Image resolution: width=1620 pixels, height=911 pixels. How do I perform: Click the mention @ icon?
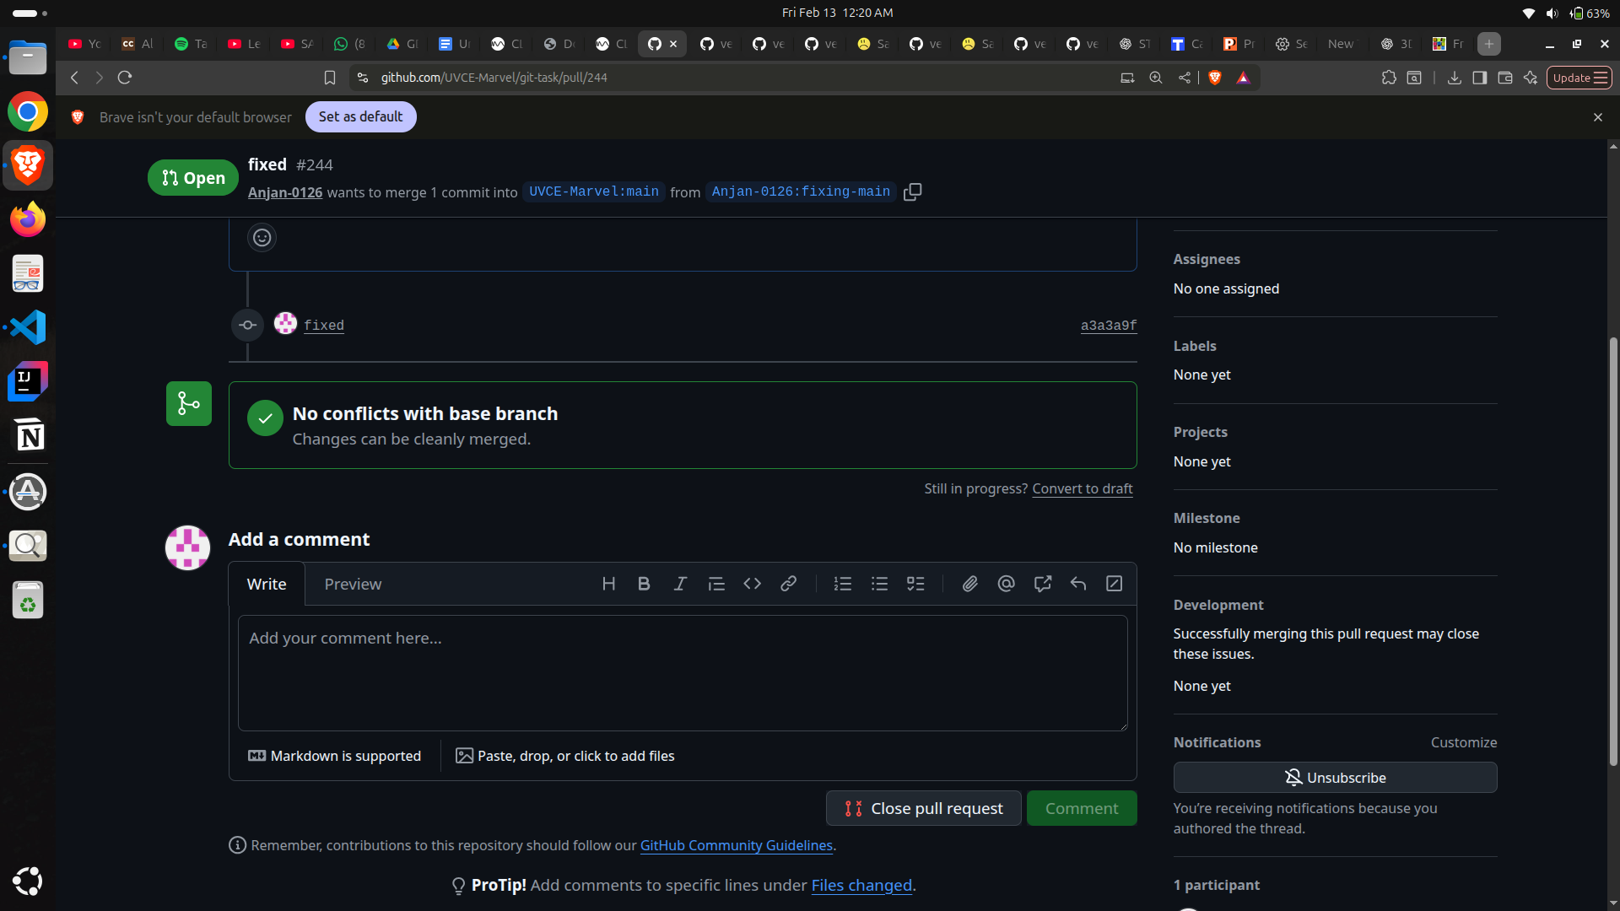click(x=1006, y=584)
